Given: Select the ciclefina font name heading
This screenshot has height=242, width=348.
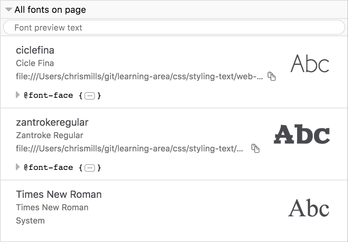Looking at the screenshot, I should pyautogui.click(x=35, y=50).
